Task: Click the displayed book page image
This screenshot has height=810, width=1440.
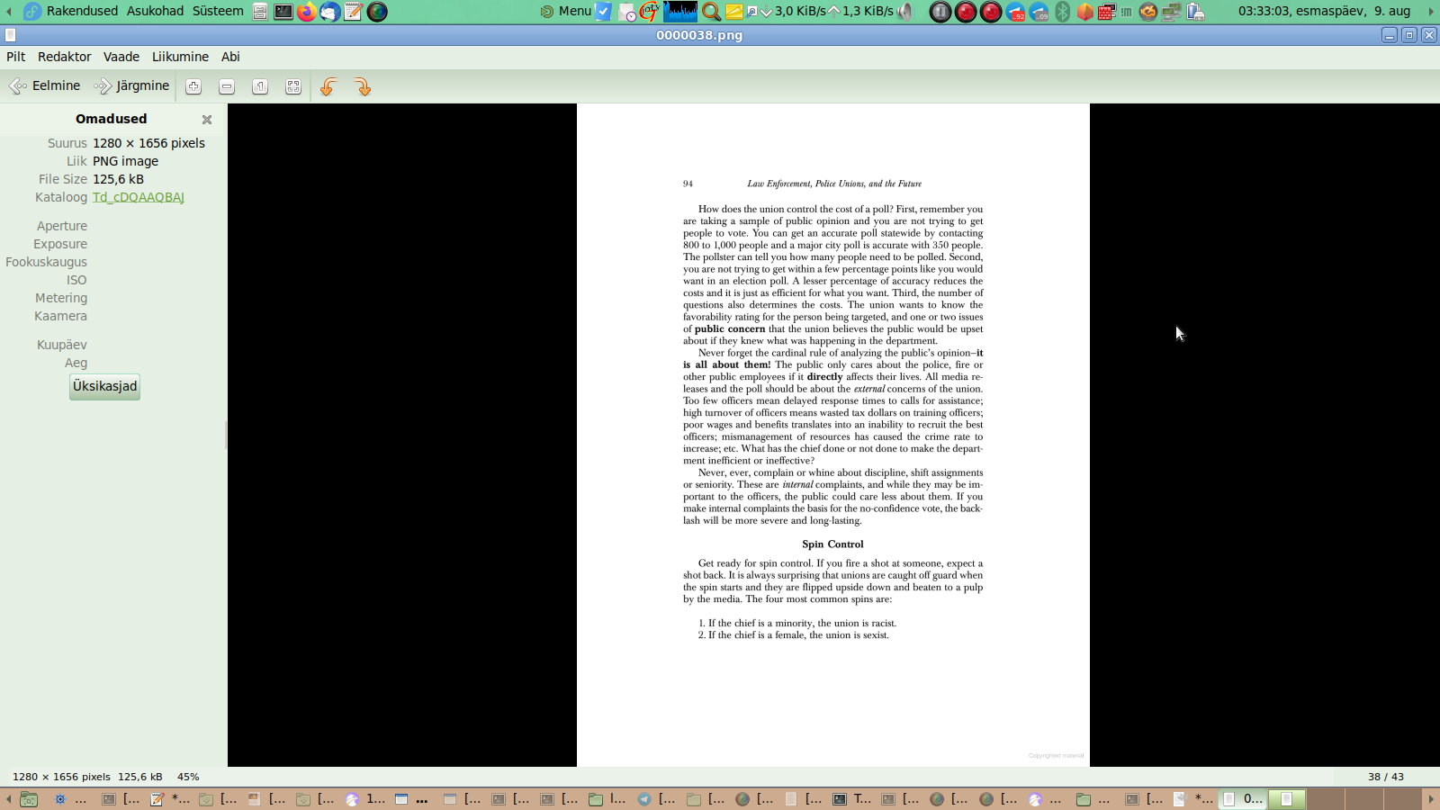Action: coord(832,435)
